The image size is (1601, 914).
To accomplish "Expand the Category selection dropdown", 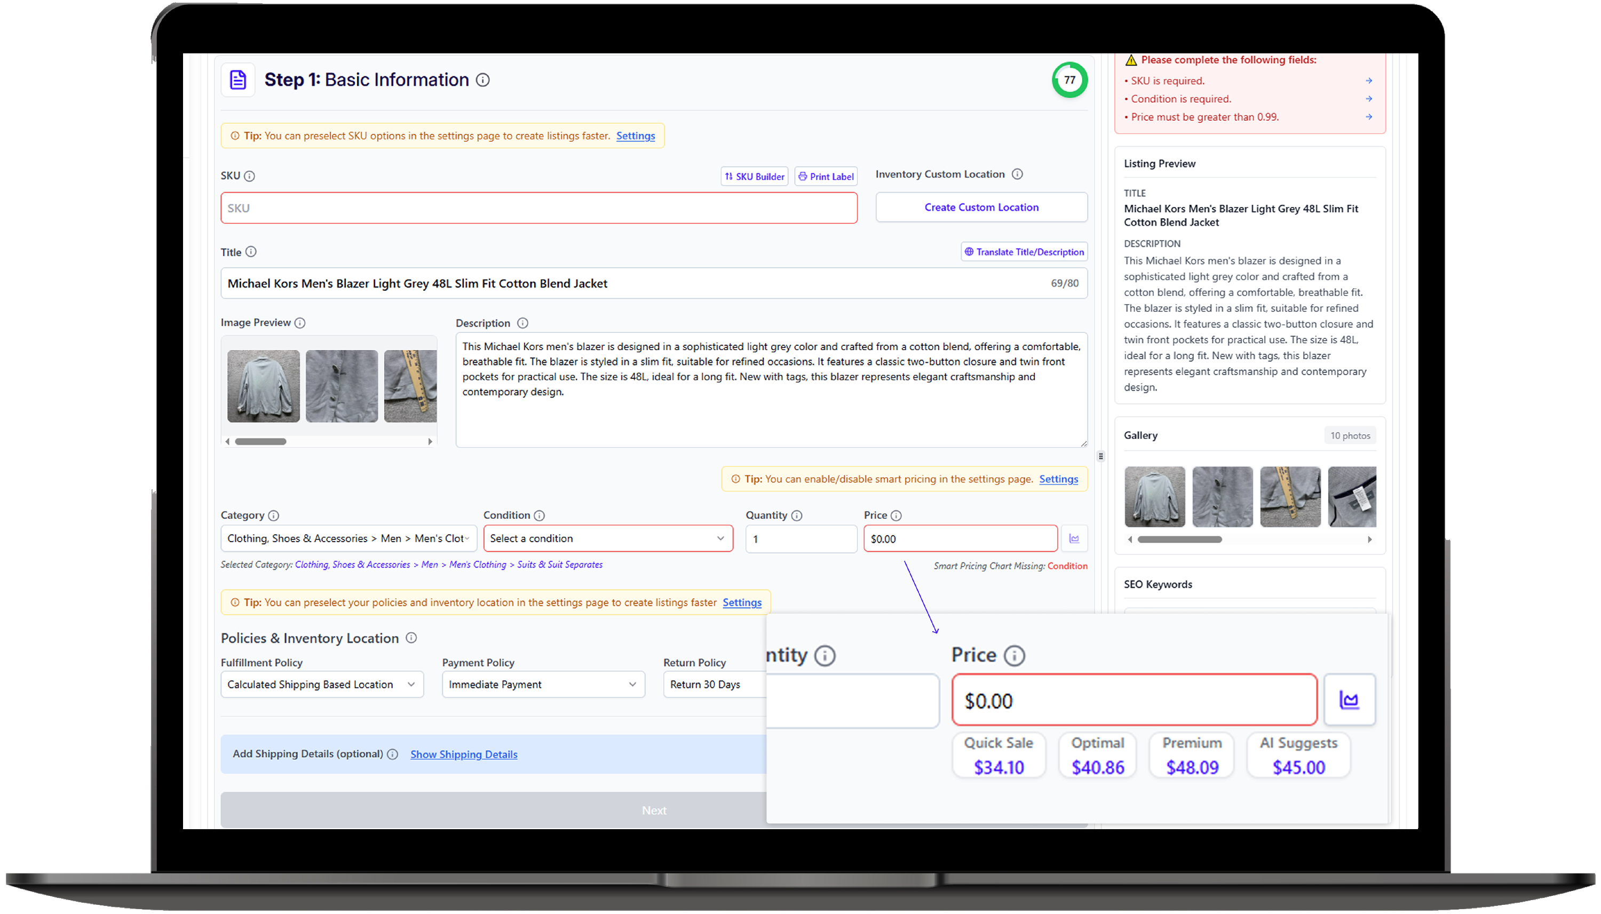I will click(348, 538).
